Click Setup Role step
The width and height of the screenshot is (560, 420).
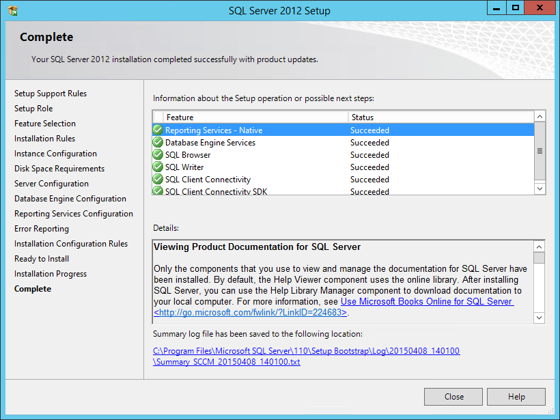[33, 109]
